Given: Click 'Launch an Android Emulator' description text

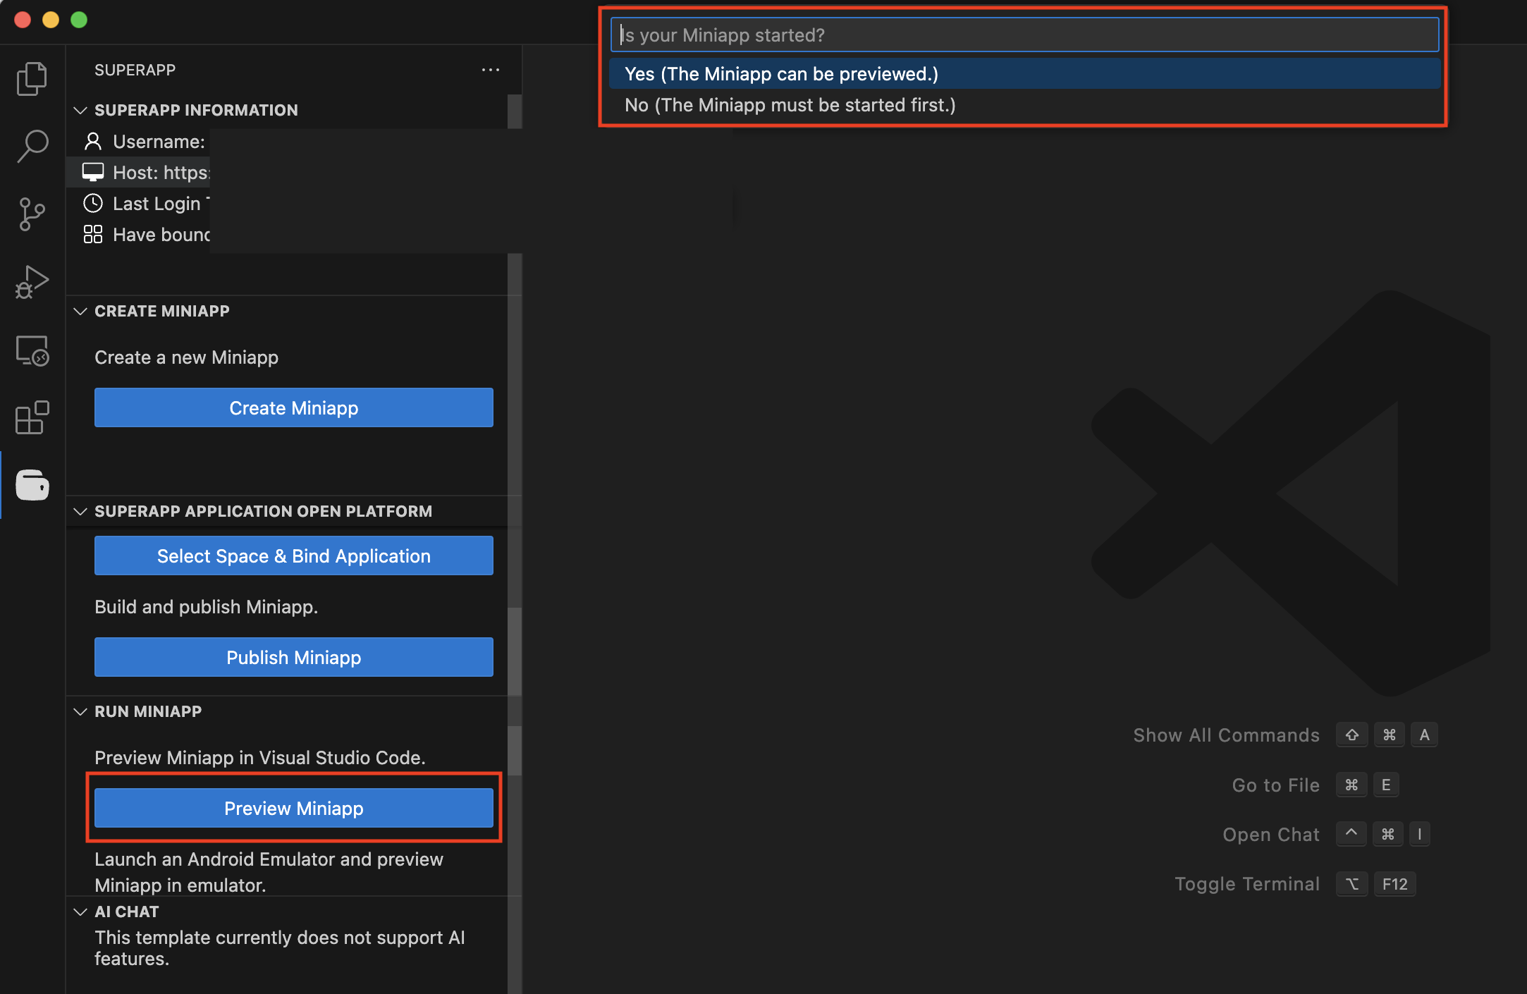Looking at the screenshot, I should [x=269, y=871].
